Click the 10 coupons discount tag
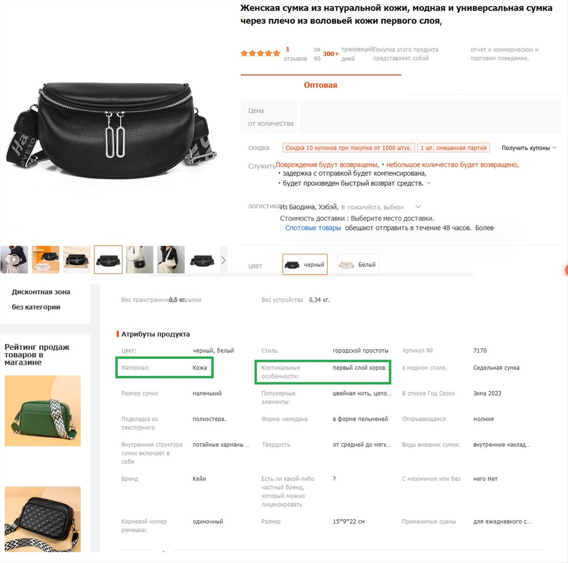This screenshot has height=563, width=568. (x=348, y=148)
